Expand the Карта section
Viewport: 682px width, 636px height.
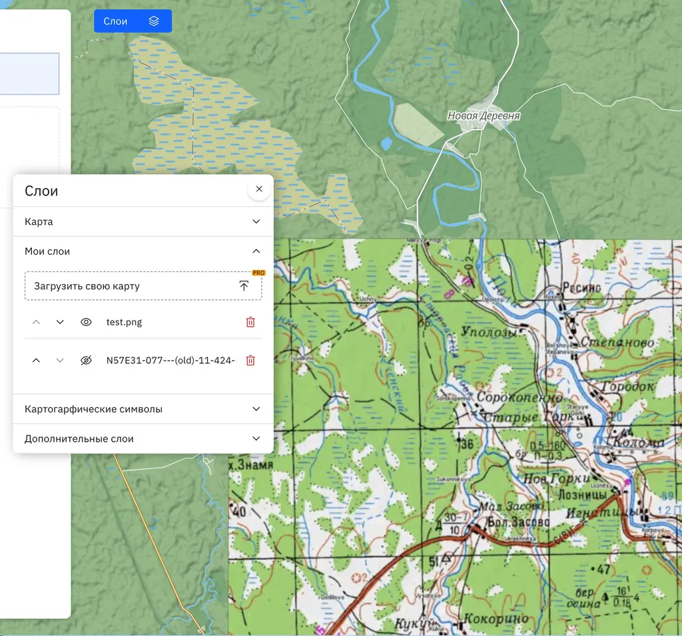(256, 222)
